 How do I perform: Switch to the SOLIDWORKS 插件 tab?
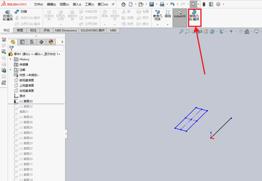pyautogui.click(x=93, y=30)
